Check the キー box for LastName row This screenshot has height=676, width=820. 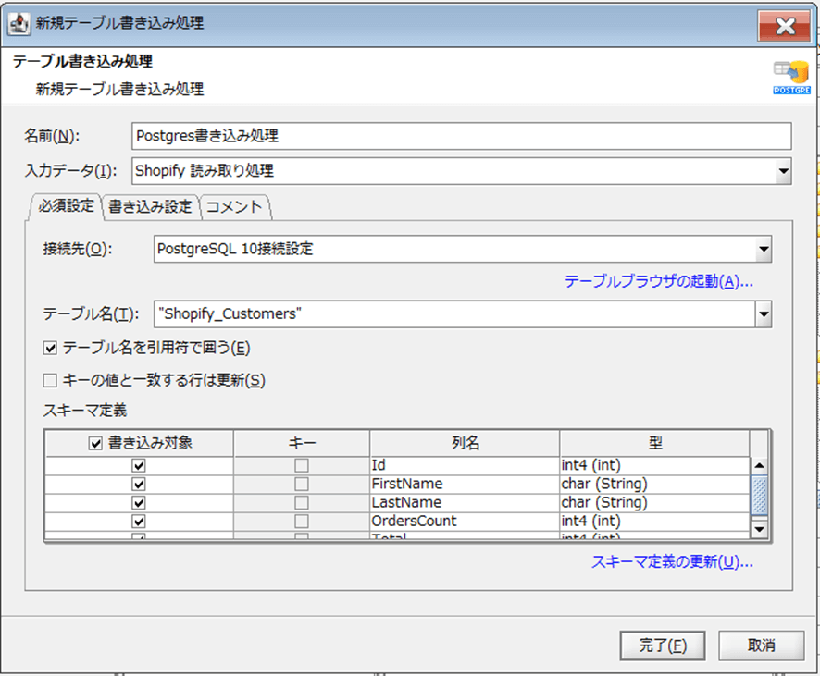coord(302,503)
